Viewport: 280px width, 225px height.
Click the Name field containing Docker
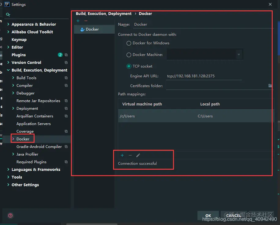(x=203, y=24)
